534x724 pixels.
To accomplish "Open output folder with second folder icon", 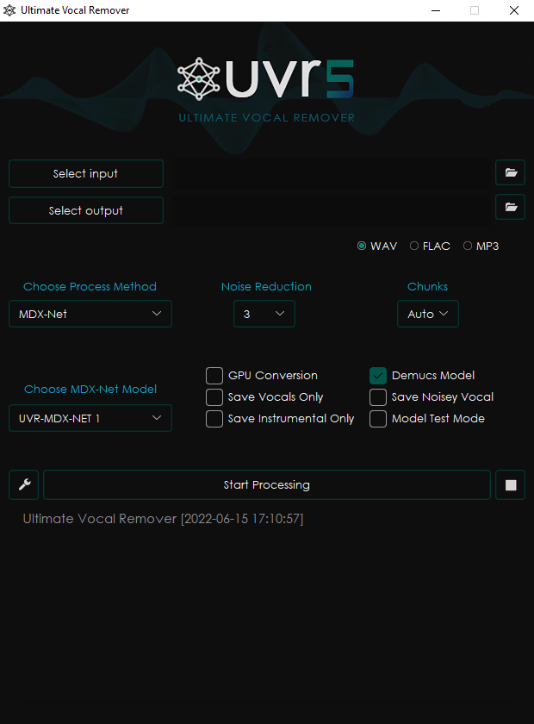I will click(x=511, y=207).
